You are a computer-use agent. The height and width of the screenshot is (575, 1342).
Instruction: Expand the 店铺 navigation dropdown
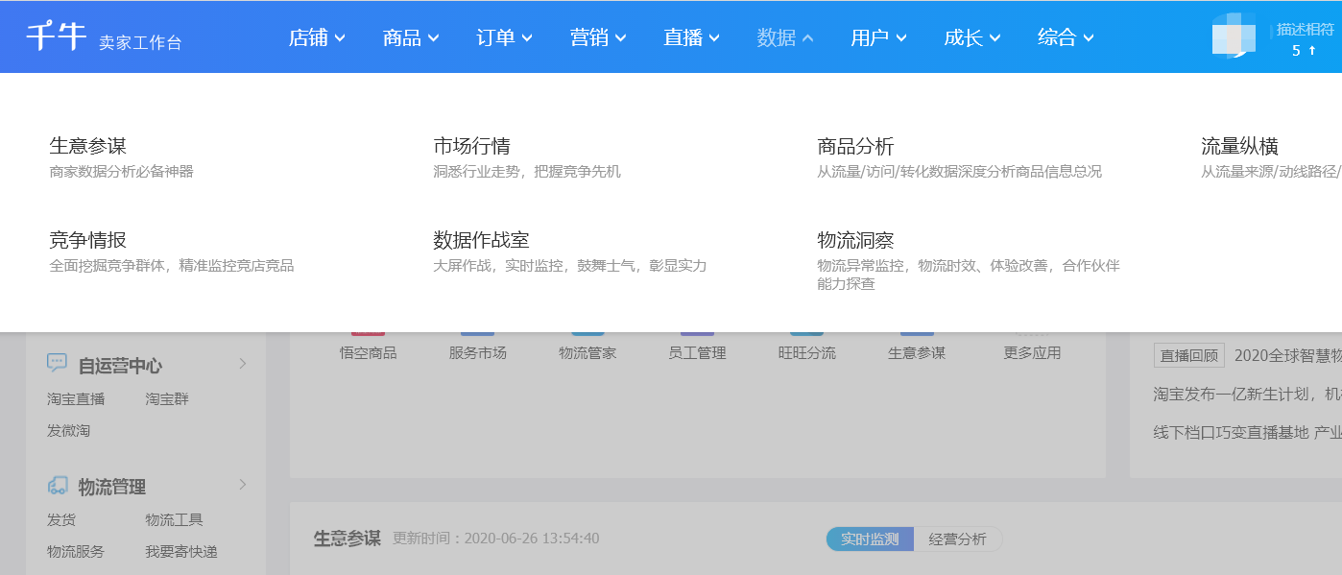(318, 37)
